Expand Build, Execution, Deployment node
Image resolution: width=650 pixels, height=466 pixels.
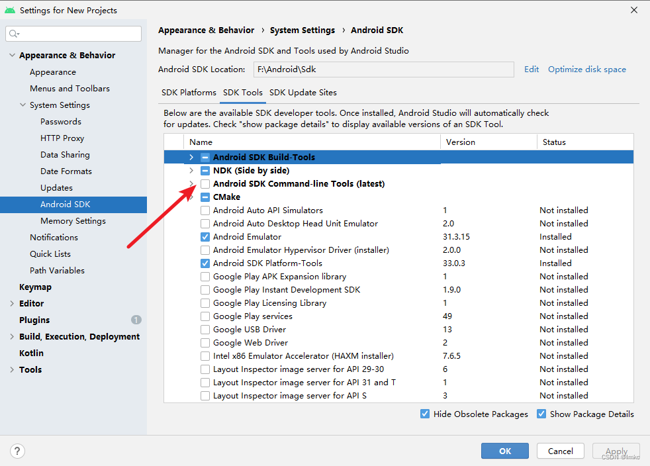(12, 337)
